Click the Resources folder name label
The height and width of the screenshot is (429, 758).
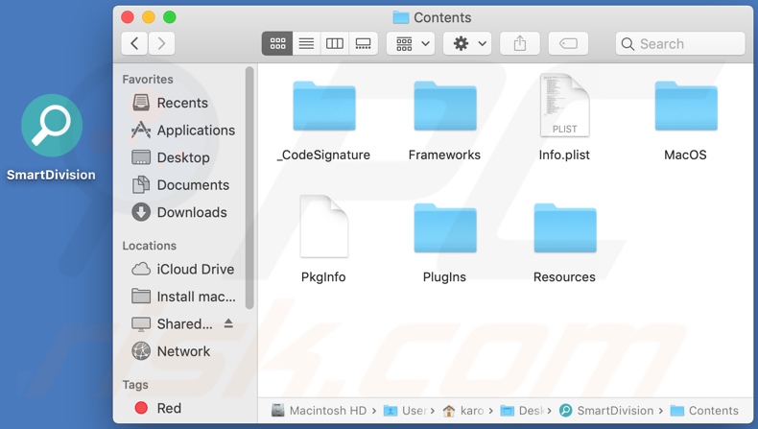pos(564,277)
